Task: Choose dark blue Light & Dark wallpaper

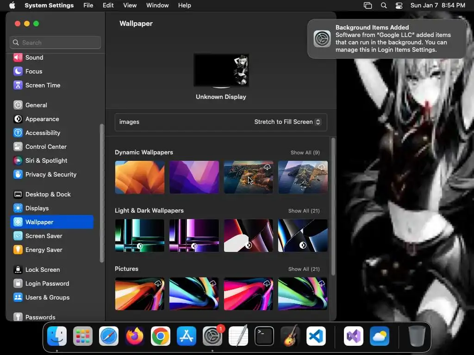Action: (x=303, y=235)
